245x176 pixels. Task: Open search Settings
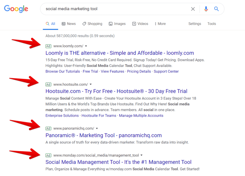pyautogui.click(x=195, y=24)
